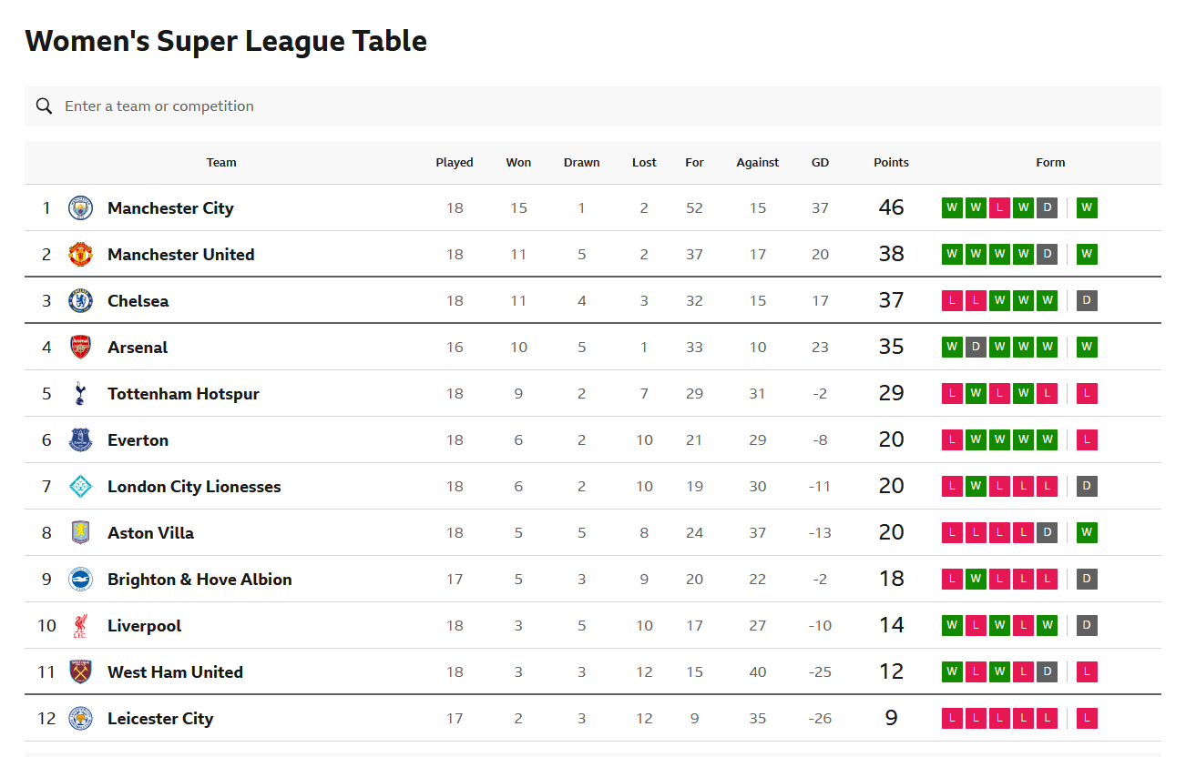Click the Points column header
Viewport: 1186px width, 757px height.
pyautogui.click(x=891, y=163)
